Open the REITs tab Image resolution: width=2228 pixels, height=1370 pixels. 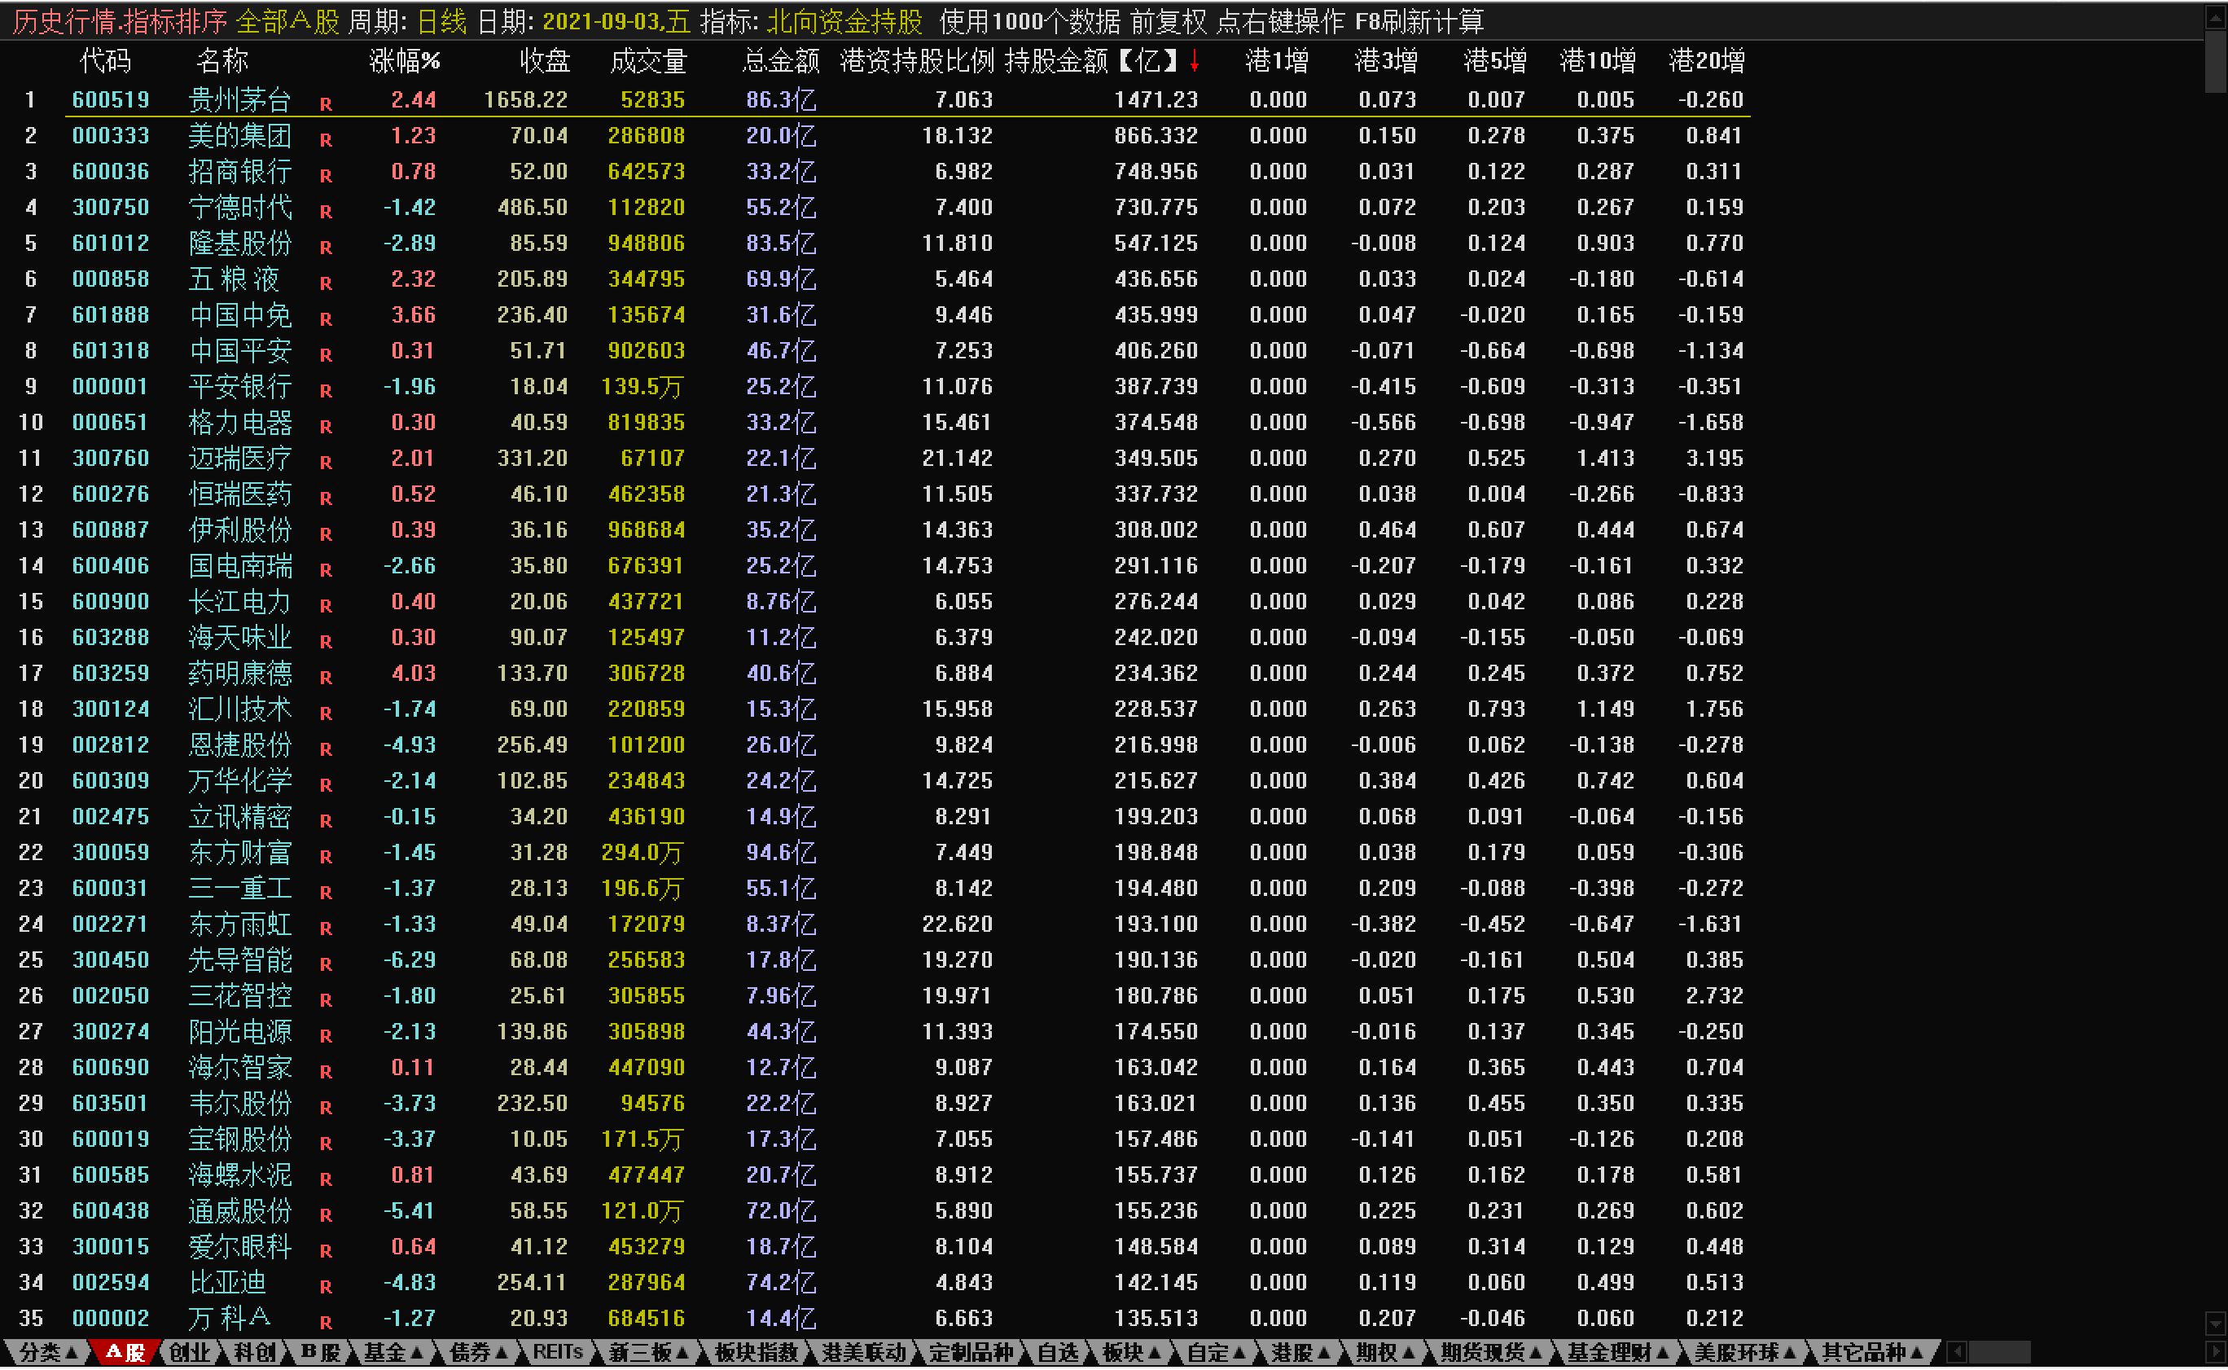(557, 1352)
